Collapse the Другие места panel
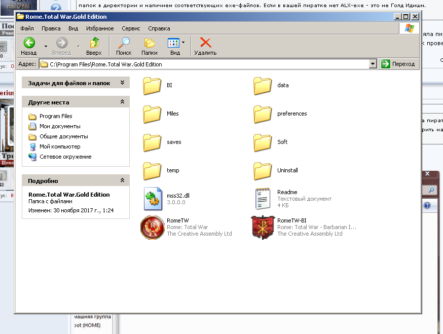 pos(122,102)
